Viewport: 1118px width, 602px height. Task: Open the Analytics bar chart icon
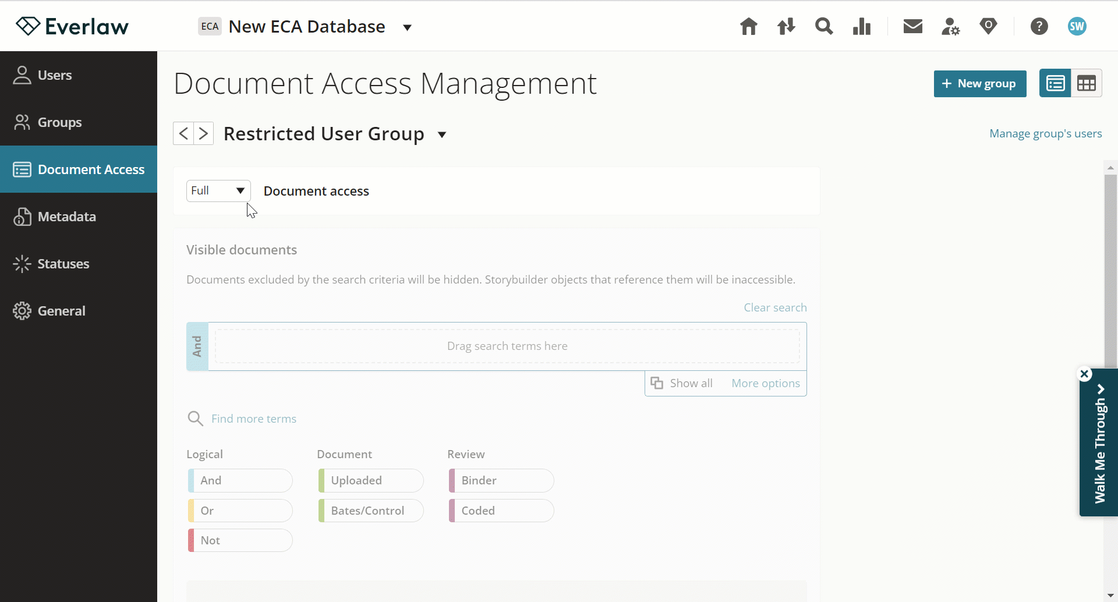(x=862, y=26)
